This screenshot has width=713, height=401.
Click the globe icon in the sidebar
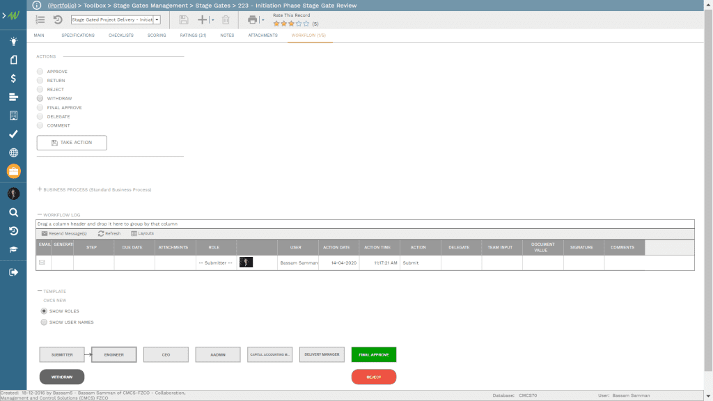tap(13, 152)
